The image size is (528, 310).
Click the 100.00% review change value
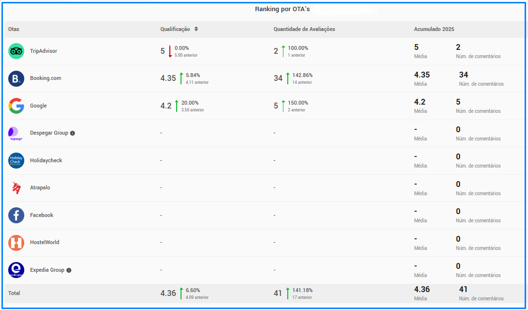click(298, 48)
